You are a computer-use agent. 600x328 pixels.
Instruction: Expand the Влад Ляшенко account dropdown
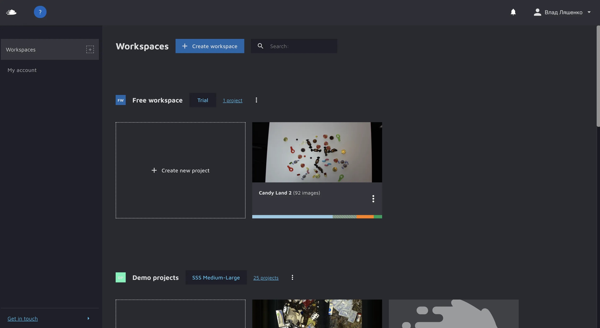point(589,12)
